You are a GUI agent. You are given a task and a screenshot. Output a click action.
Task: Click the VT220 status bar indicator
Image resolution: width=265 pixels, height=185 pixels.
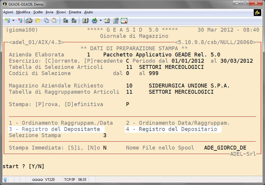(x=49, y=179)
